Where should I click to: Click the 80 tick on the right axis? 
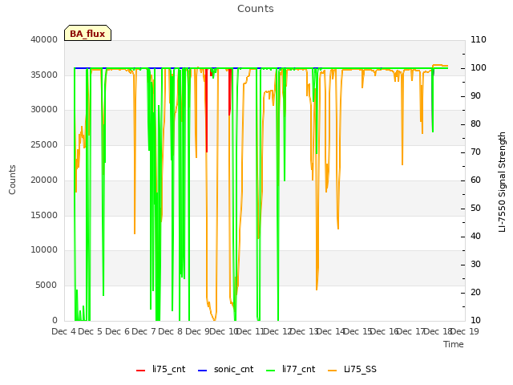tap(475, 124)
